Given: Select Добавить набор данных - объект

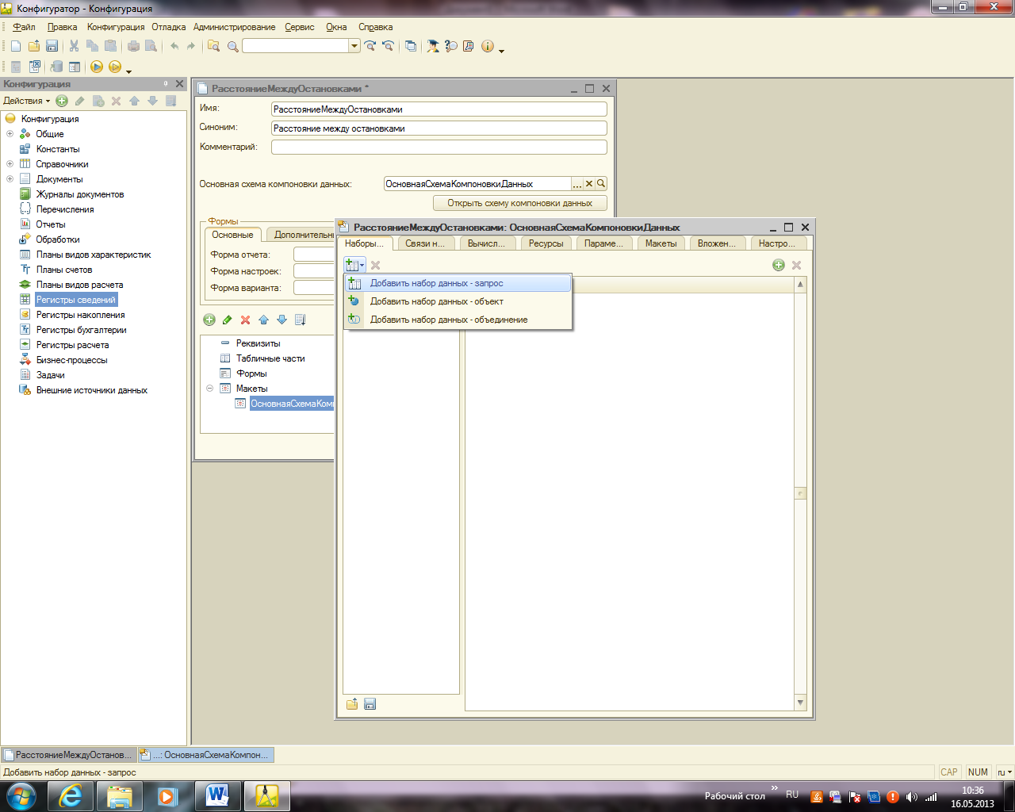Looking at the screenshot, I should point(436,301).
